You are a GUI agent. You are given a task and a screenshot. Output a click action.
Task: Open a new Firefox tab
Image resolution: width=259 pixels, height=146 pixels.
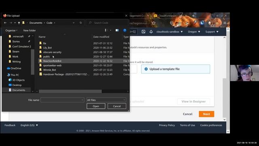pyautogui.click(x=193, y=16)
